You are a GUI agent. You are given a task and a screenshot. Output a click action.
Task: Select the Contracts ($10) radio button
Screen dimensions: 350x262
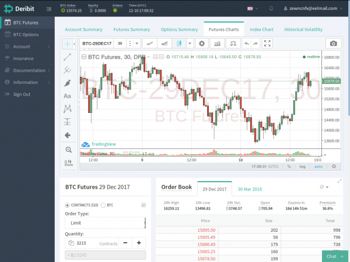pyautogui.click(x=66, y=205)
